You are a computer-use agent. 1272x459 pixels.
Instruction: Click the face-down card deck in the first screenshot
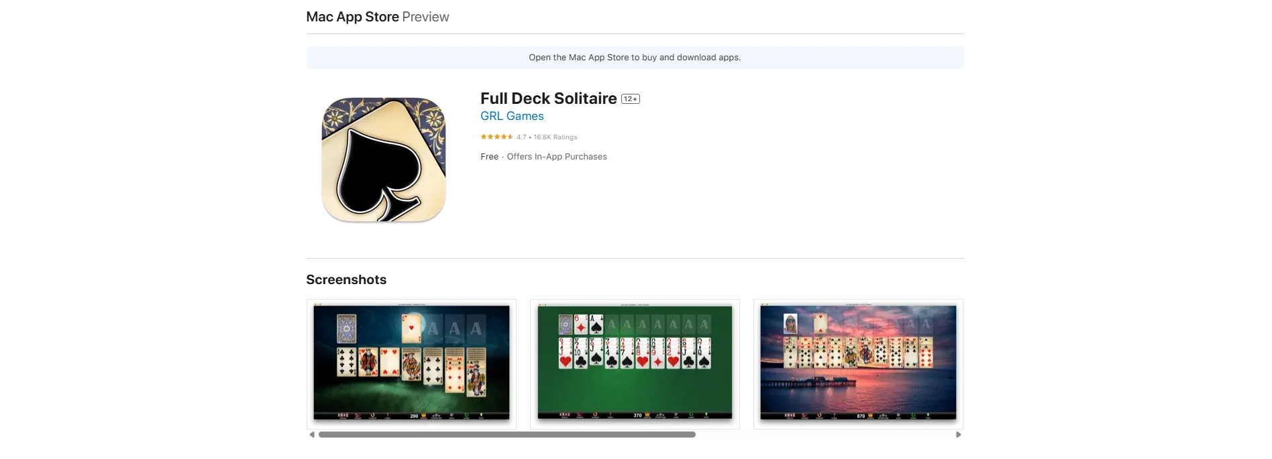pyautogui.click(x=346, y=328)
